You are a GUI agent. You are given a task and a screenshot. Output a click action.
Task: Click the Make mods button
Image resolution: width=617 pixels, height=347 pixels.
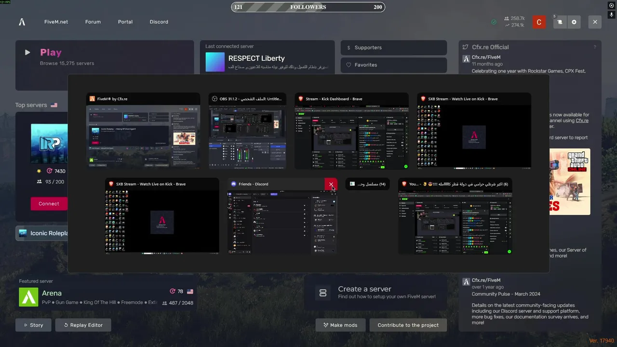click(340, 325)
